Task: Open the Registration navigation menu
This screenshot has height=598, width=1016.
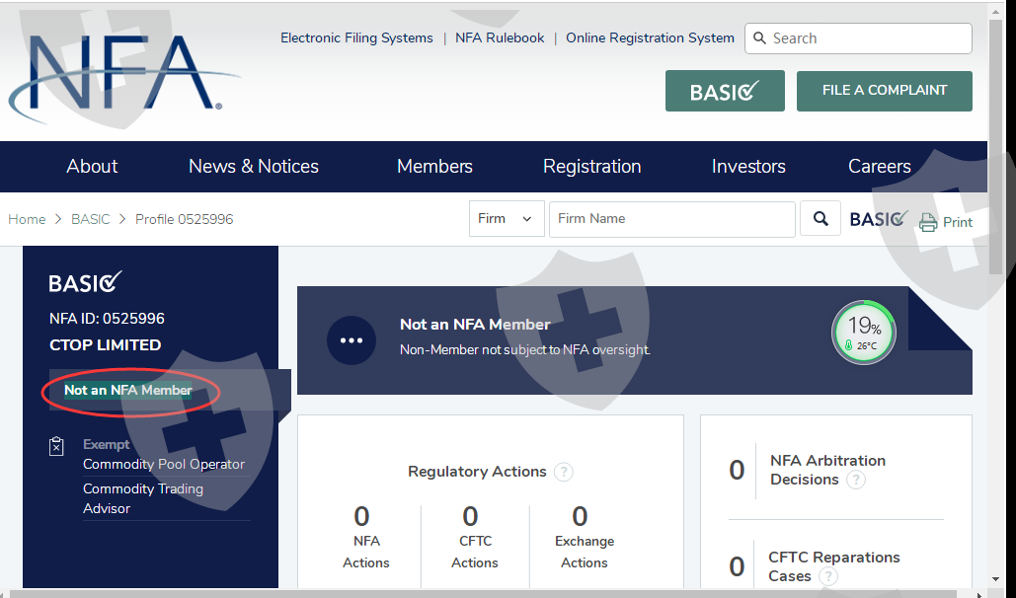Action: (591, 167)
